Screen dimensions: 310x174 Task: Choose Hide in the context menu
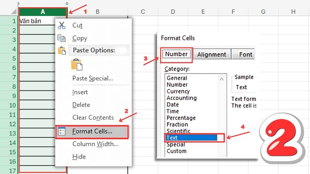79,157
